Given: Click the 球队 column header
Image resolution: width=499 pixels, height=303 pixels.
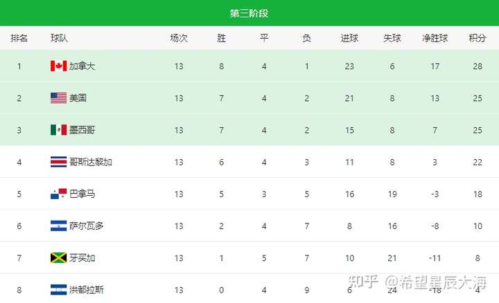Looking at the screenshot, I should click(59, 38).
